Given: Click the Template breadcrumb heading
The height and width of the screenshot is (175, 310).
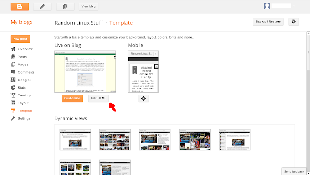Looking at the screenshot, I should 121,23.
